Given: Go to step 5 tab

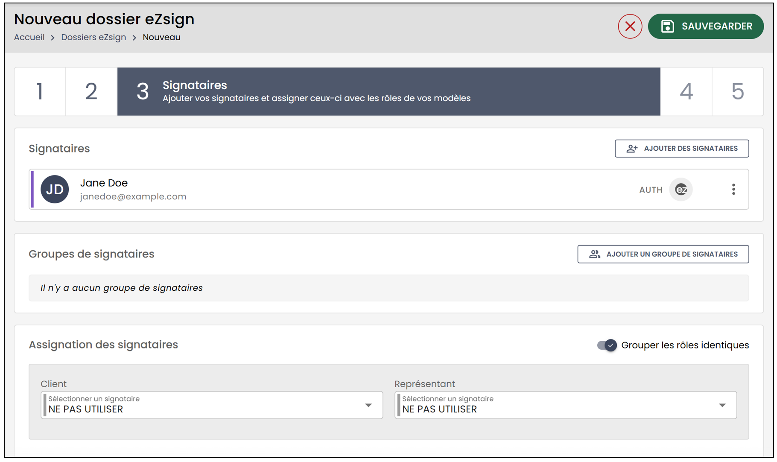Looking at the screenshot, I should click(738, 91).
